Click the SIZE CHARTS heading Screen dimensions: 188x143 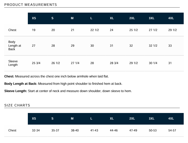(x=17, y=105)
